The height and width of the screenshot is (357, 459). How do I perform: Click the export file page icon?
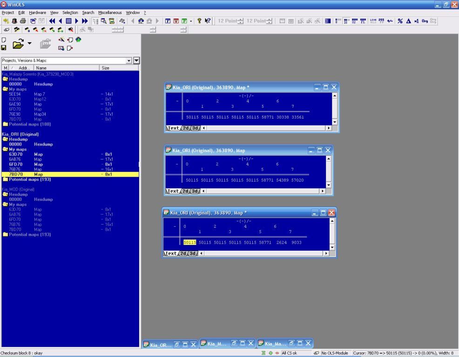(70, 48)
